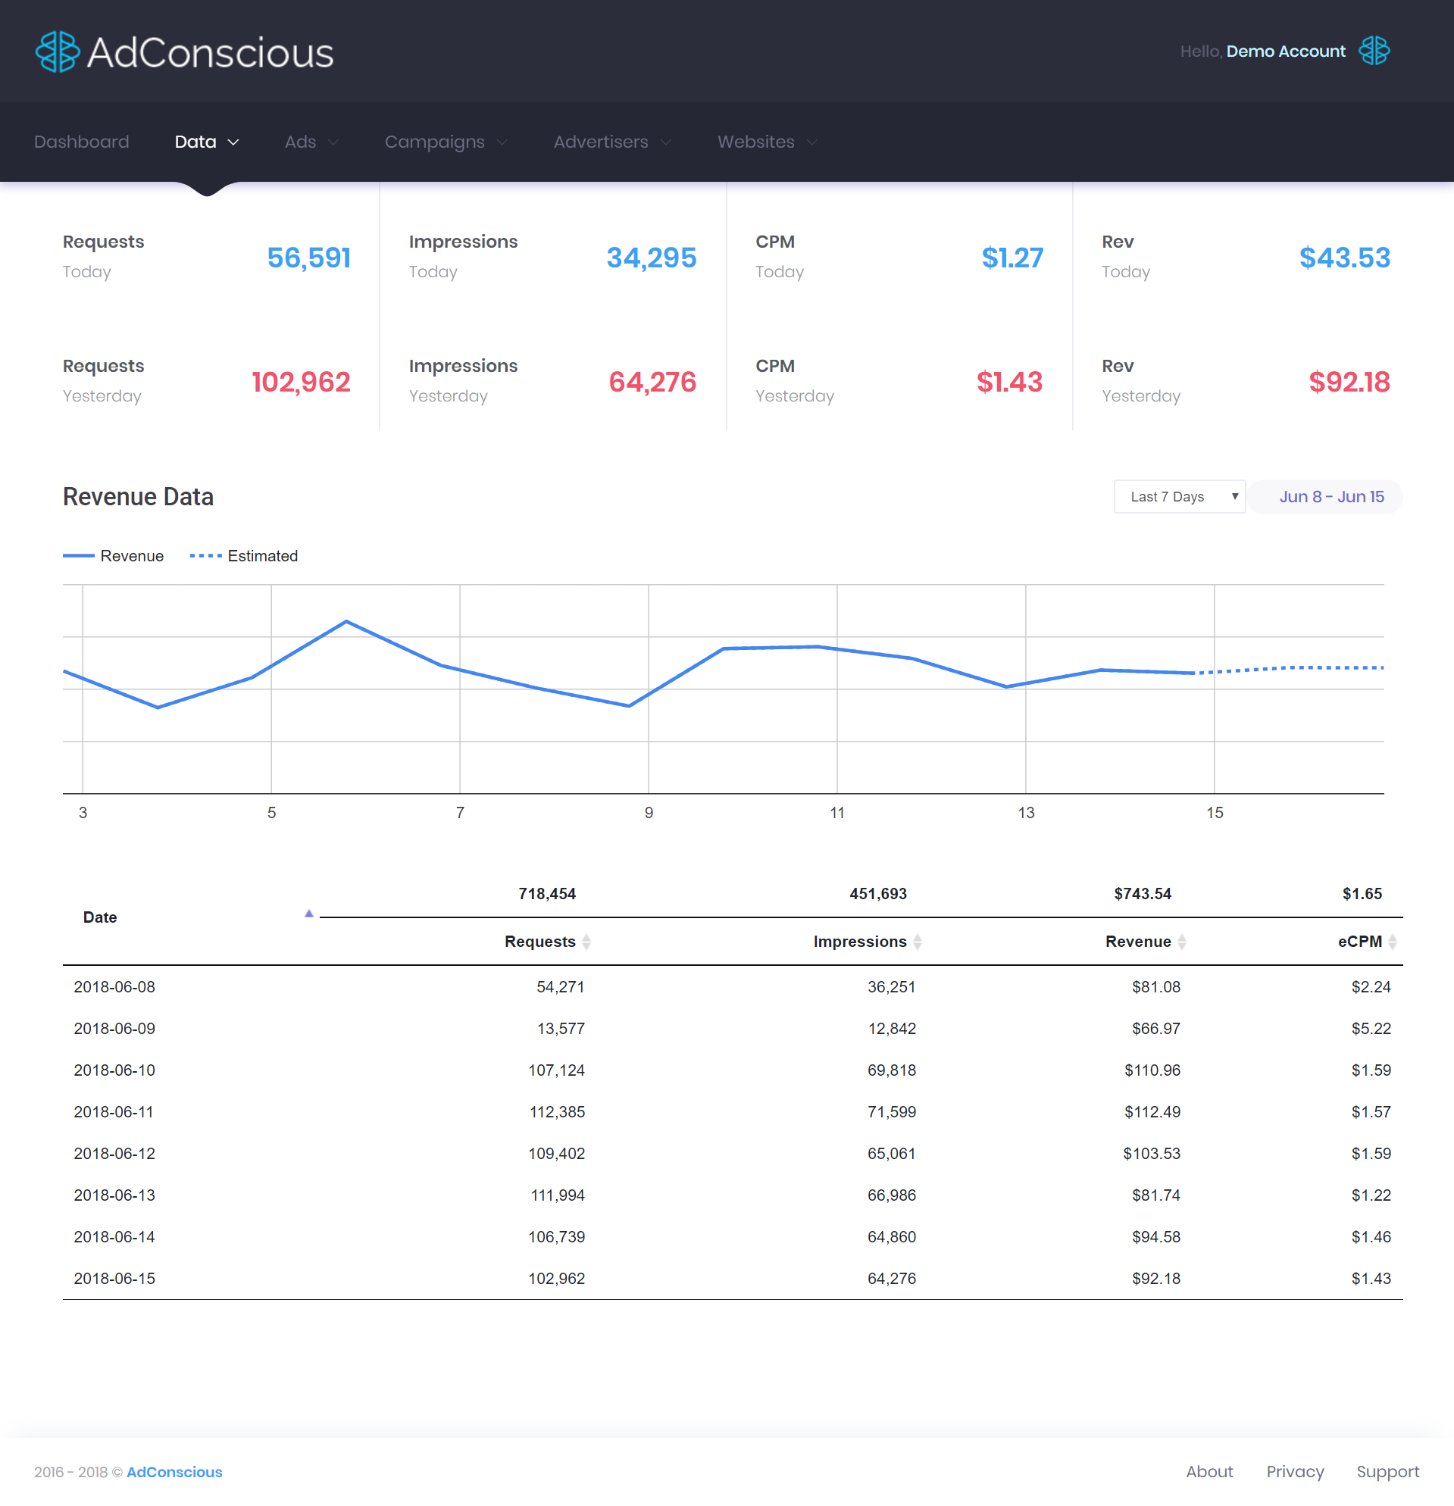Expand the Advertisers navigation dropdown
This screenshot has width=1454, height=1506.
pyautogui.click(x=611, y=142)
